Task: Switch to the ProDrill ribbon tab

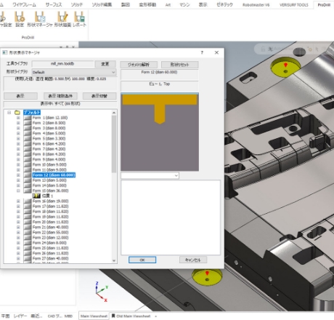Action: tap(324, 4)
